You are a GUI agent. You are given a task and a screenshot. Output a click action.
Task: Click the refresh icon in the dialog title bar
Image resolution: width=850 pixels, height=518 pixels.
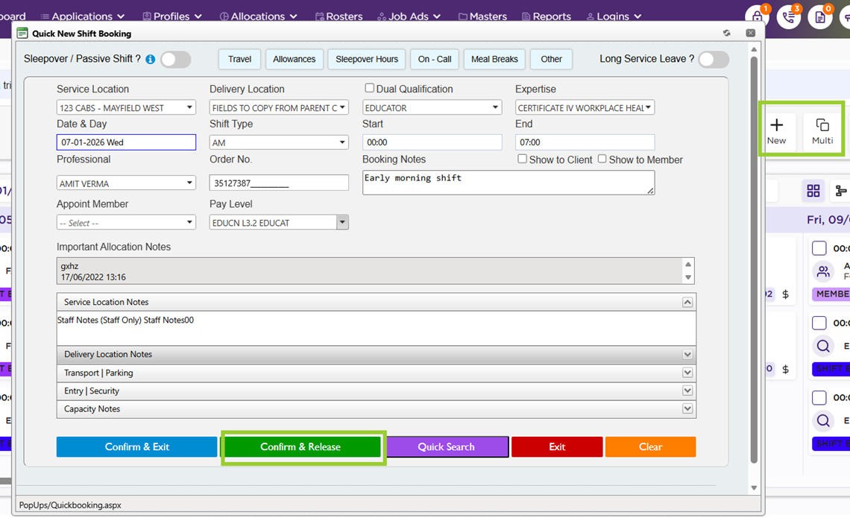coord(727,34)
